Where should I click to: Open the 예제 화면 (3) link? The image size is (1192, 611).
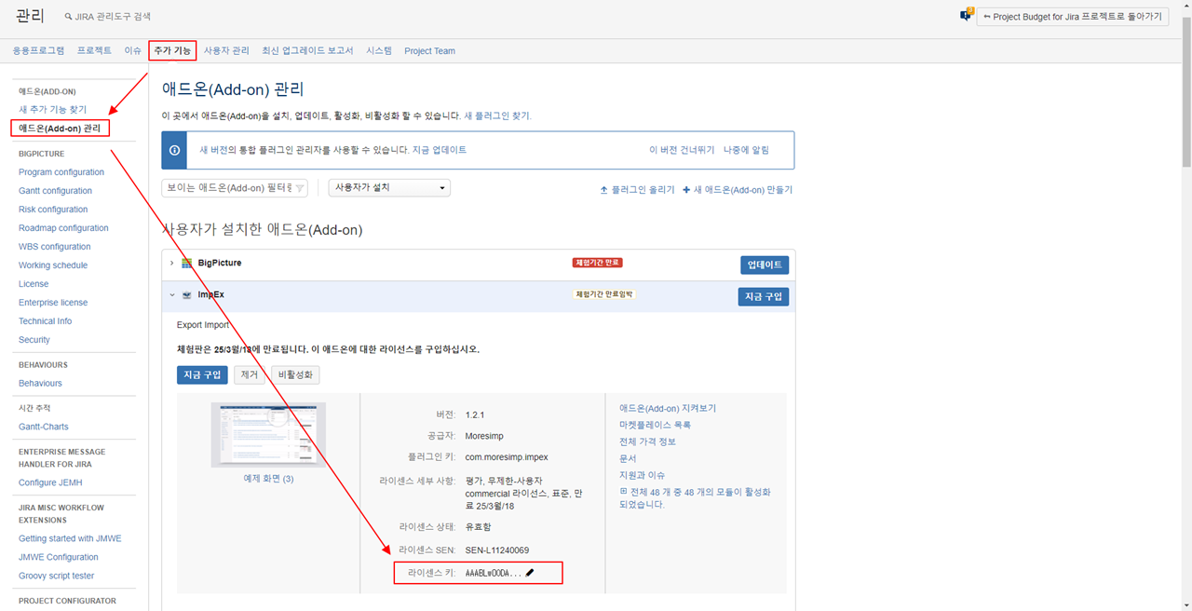(268, 479)
